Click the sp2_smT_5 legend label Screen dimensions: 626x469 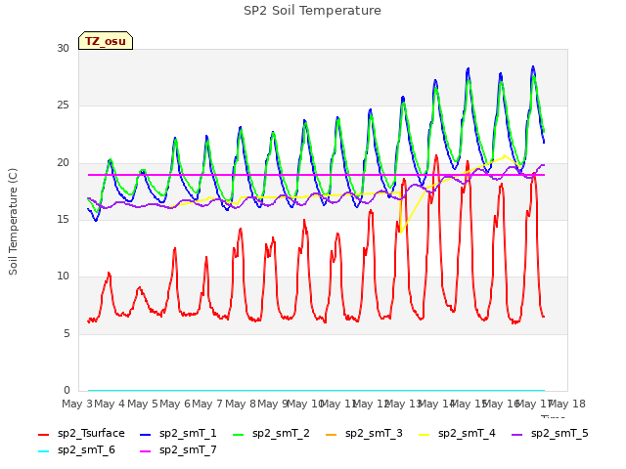click(559, 433)
